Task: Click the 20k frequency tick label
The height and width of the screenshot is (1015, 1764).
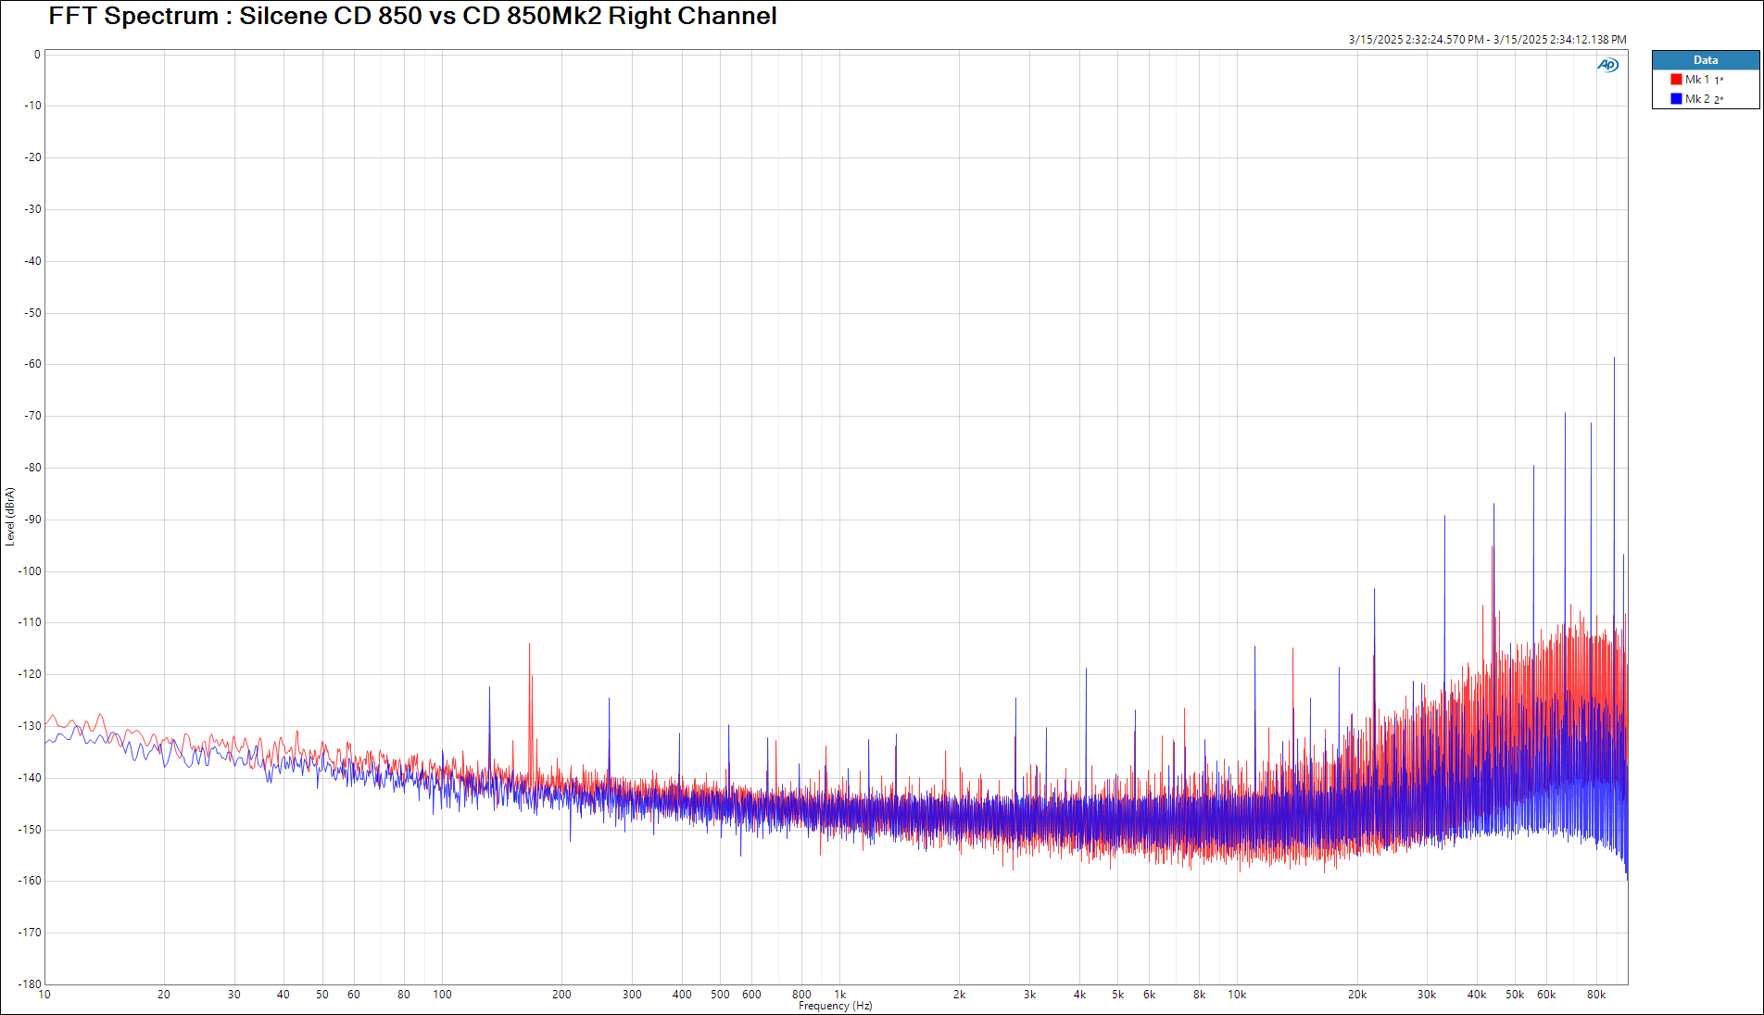Action: [1357, 995]
